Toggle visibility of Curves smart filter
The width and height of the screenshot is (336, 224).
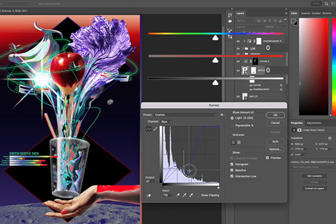point(251,85)
